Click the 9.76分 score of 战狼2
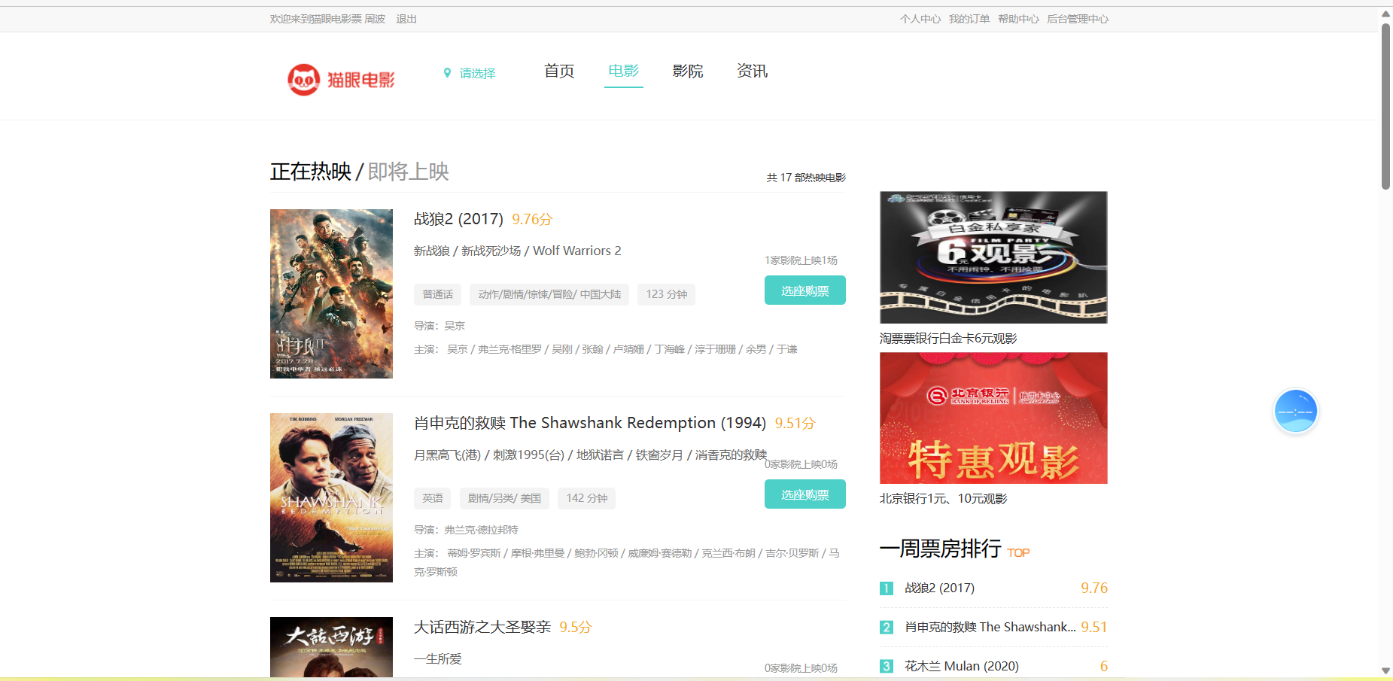1393x681 pixels. coord(532,219)
